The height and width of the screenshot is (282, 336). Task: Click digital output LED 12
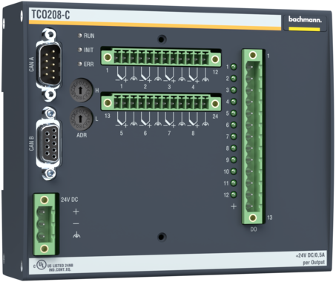(x=234, y=194)
